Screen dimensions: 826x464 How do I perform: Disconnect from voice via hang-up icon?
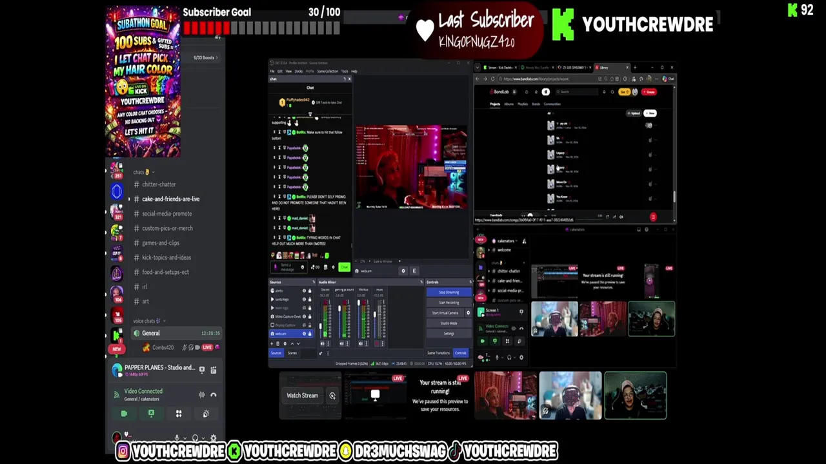click(x=214, y=394)
